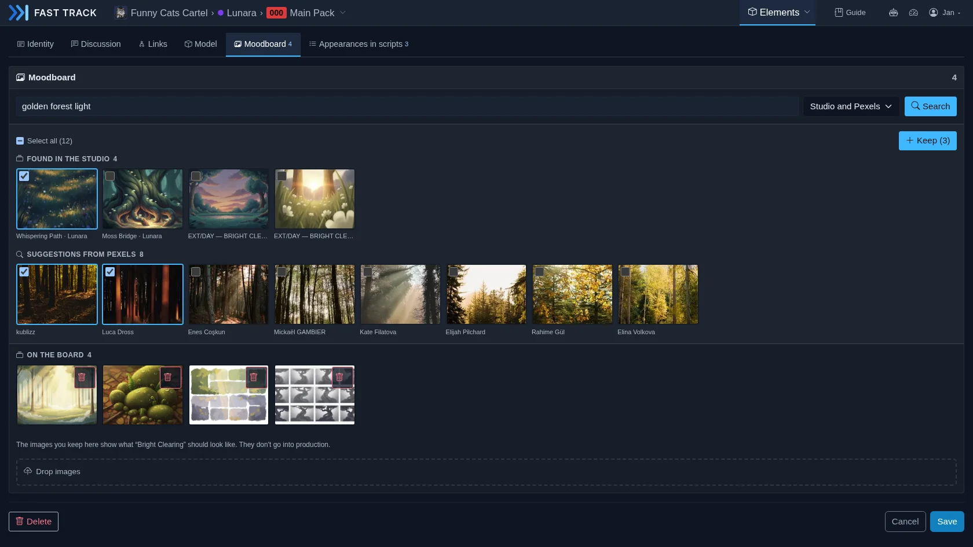Save the moodboard changes

coord(947,522)
